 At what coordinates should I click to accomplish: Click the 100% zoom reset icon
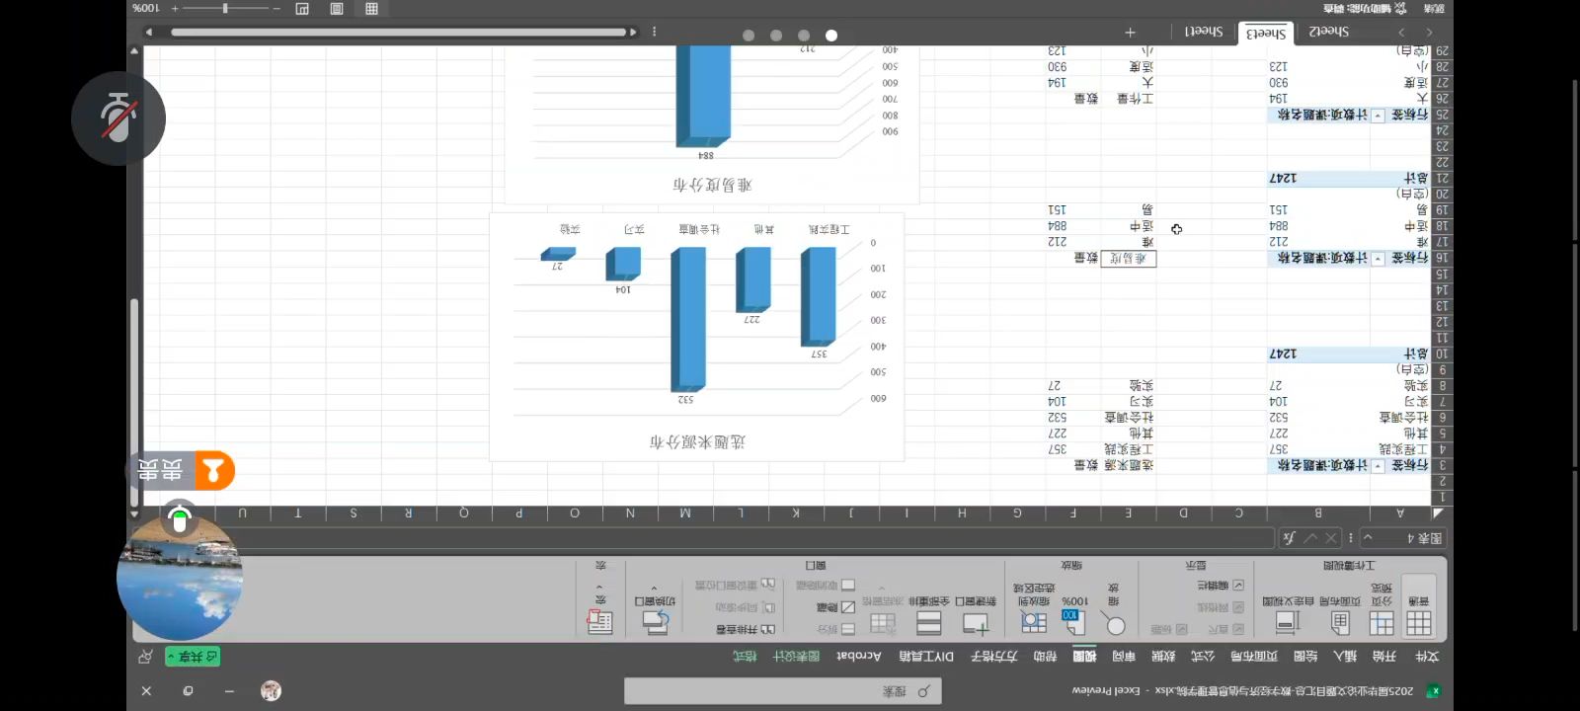(1073, 621)
